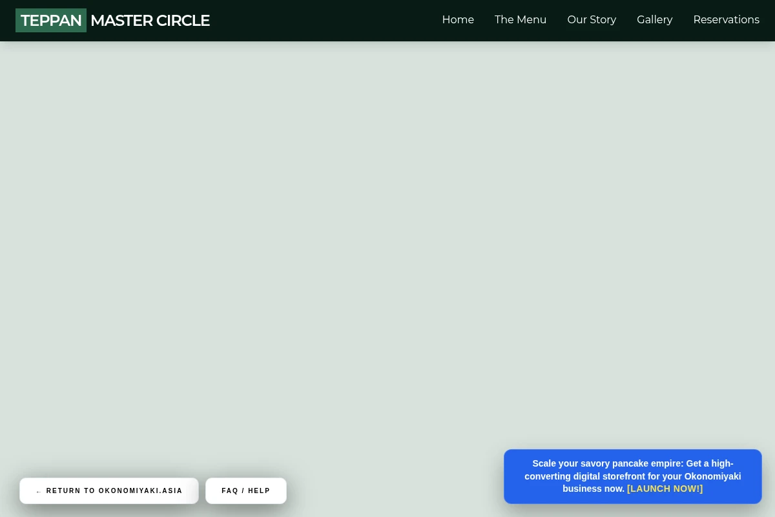
Task: Click the [LAUNCH NOW!] ad link
Action: pyautogui.click(x=665, y=489)
